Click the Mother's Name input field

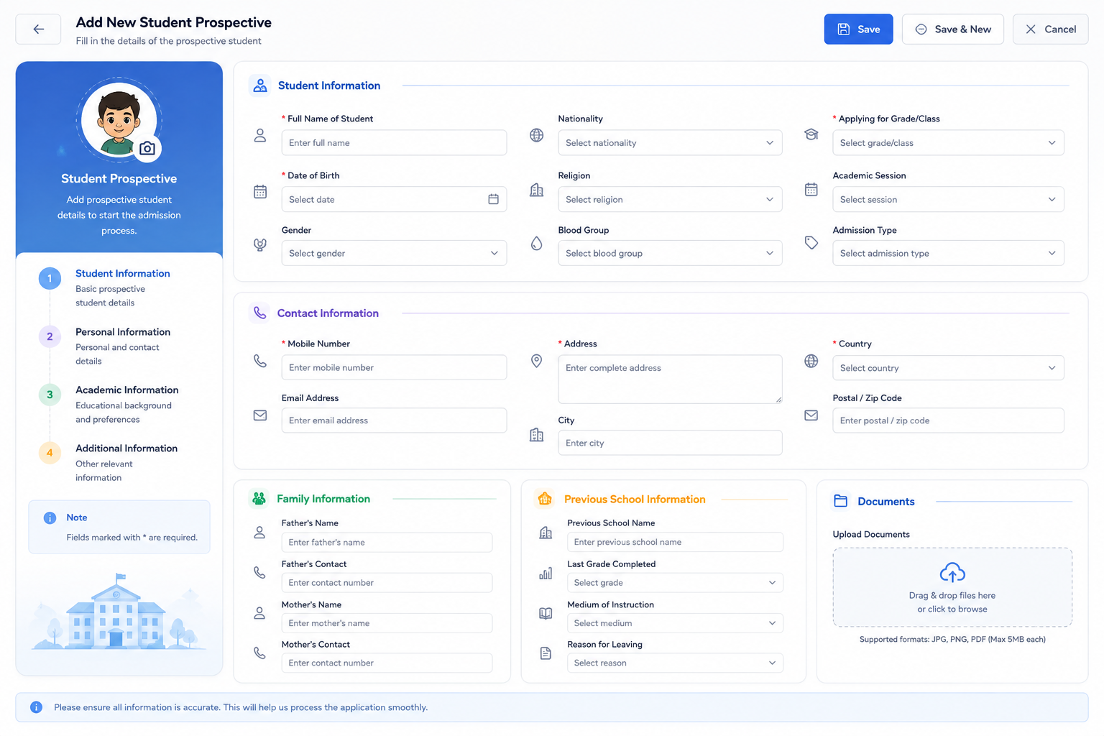click(x=387, y=623)
